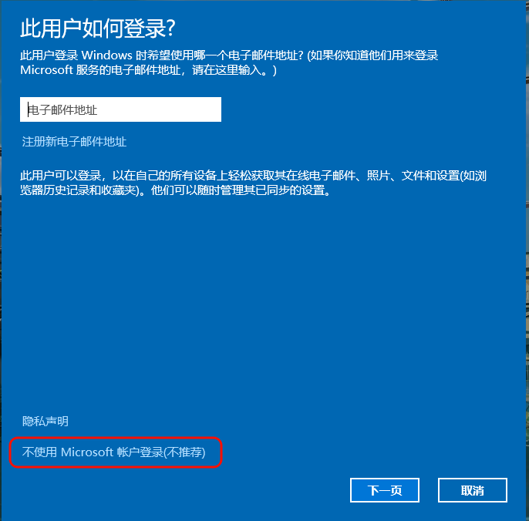Click the 电子邮件地址 input field
This screenshot has width=529, height=521.
coord(120,109)
